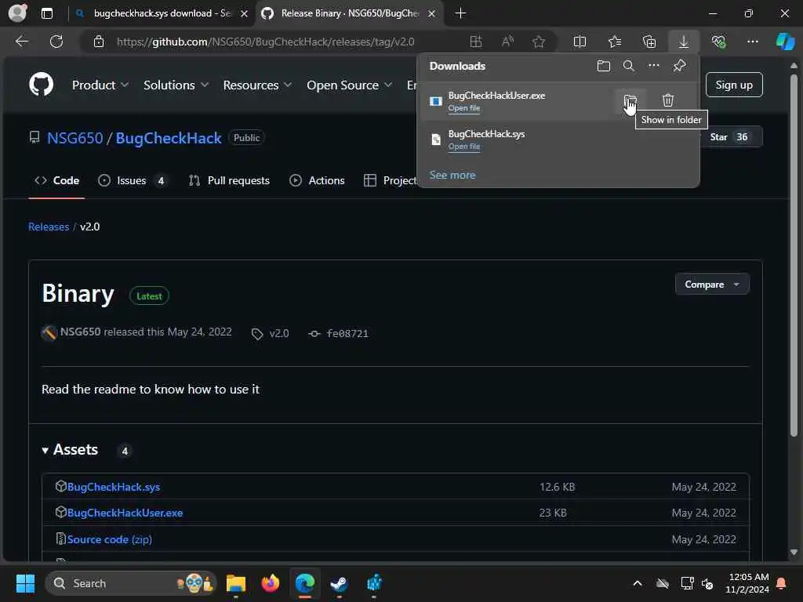The image size is (803, 602).
Task: Switch to the Code tab
Action: tap(56, 180)
